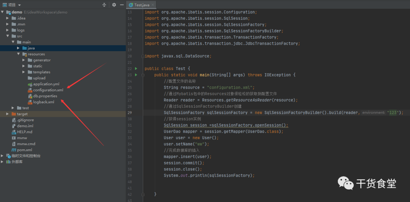410x202 pixels.
Task: Click the run gutter icon for main method
Action: [x=136, y=75]
